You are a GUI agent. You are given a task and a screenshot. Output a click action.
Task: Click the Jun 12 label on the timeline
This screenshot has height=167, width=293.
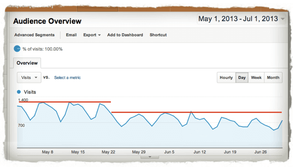coord(200,152)
